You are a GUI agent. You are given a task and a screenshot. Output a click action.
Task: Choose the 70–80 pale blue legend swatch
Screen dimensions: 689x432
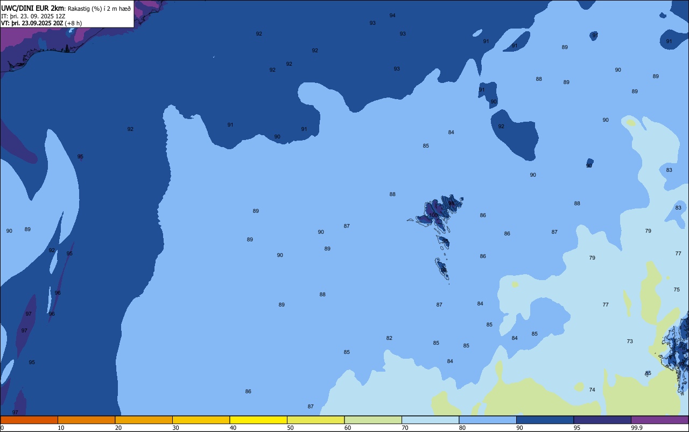(x=430, y=420)
